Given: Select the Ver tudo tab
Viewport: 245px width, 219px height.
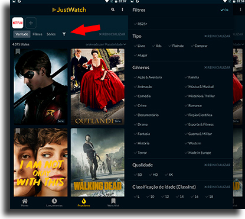Looking at the screenshot, I should tap(22, 34).
